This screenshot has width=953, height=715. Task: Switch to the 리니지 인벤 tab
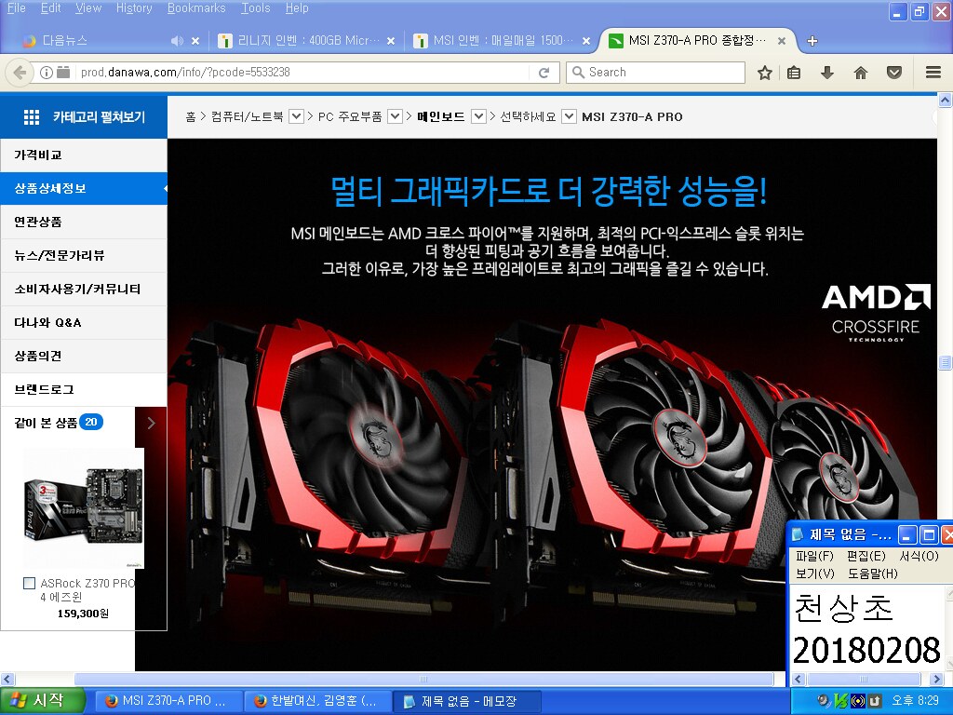pyautogui.click(x=305, y=41)
